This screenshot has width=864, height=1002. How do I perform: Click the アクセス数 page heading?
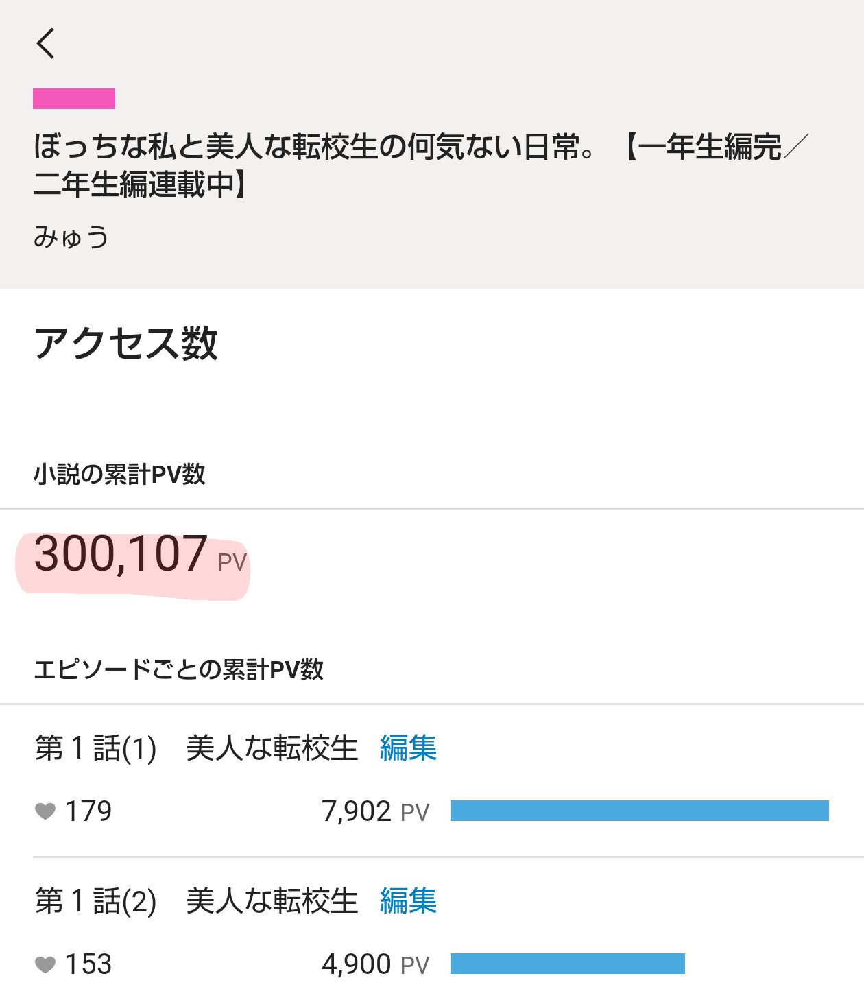126,344
